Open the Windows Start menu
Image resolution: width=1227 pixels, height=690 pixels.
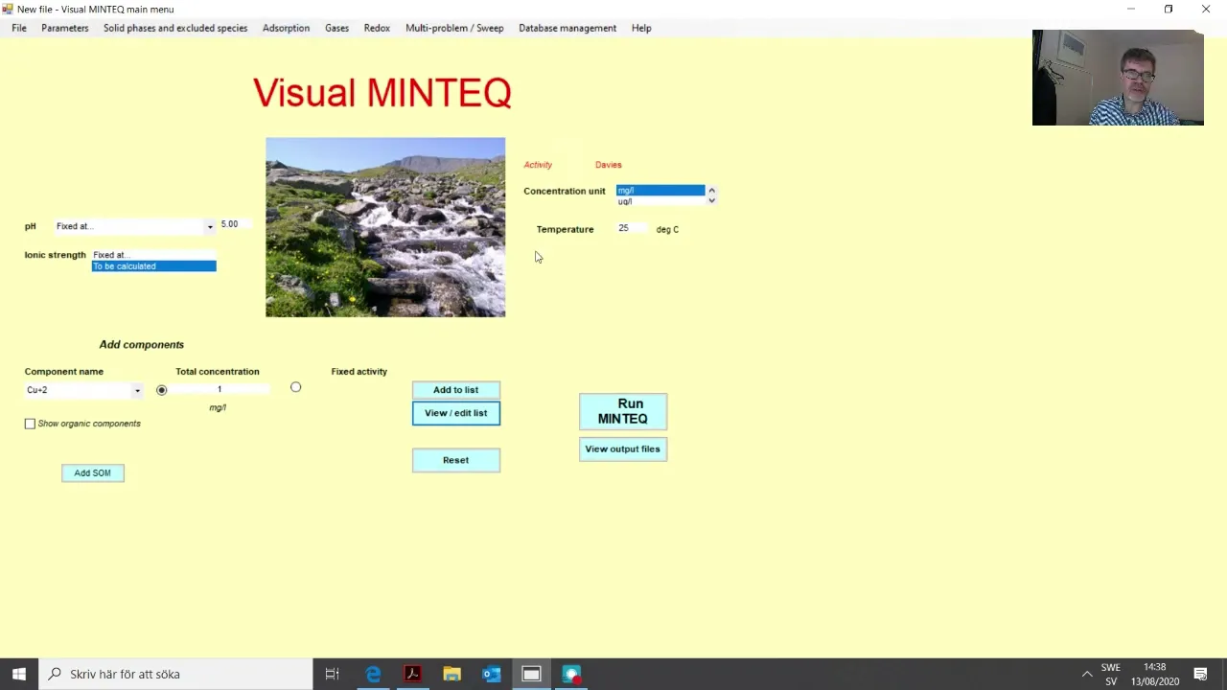click(x=19, y=674)
